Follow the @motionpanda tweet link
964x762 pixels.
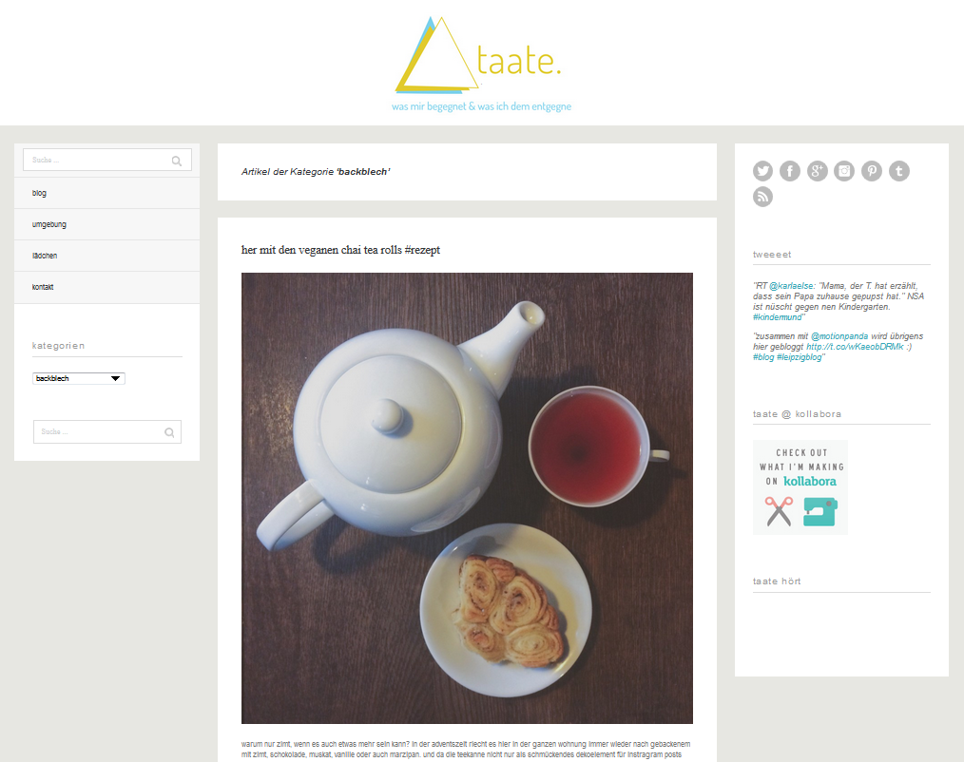(x=839, y=336)
